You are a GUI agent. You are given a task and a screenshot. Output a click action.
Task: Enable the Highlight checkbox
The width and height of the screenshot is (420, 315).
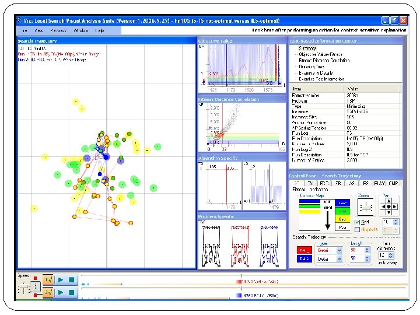pos(357,230)
